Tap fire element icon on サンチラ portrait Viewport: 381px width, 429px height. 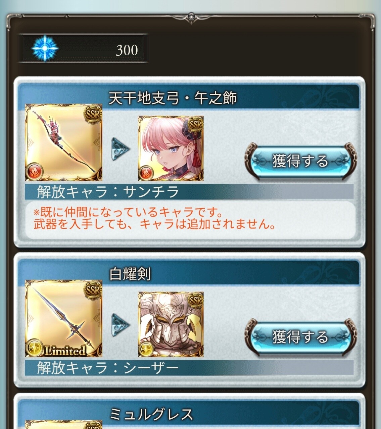(146, 173)
